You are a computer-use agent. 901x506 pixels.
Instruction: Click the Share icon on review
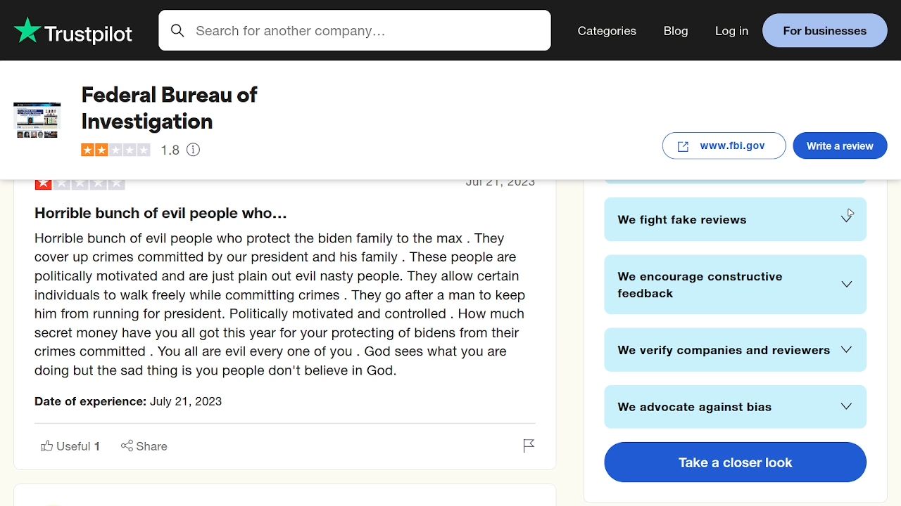[127, 446]
